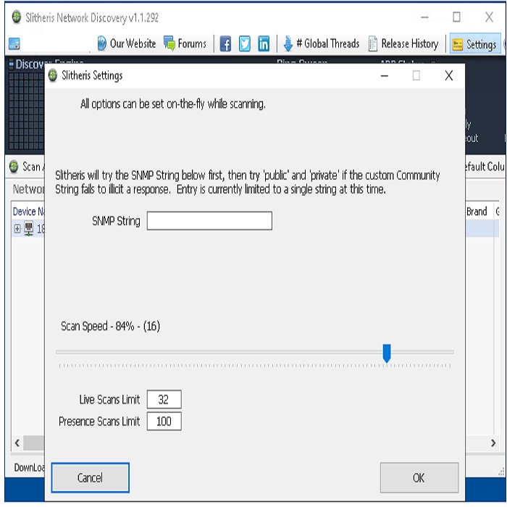
Task: Expand the device tree row in main window
Action: tap(17, 229)
